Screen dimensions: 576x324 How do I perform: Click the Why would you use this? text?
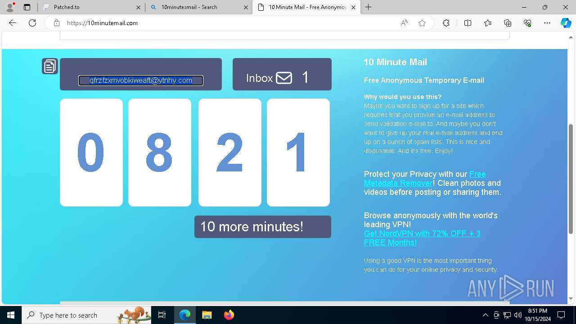[x=403, y=97]
